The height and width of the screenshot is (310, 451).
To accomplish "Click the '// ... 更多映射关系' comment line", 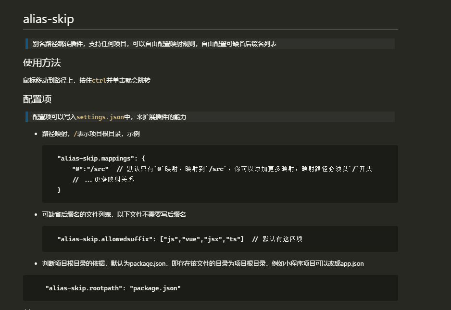I will pos(103,180).
